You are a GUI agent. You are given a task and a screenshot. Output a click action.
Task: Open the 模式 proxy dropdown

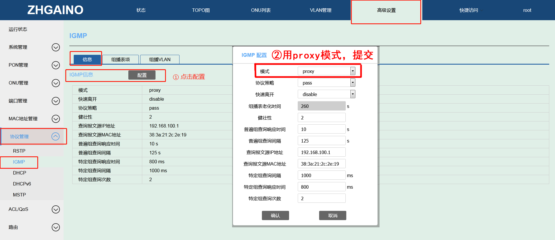(x=352, y=71)
